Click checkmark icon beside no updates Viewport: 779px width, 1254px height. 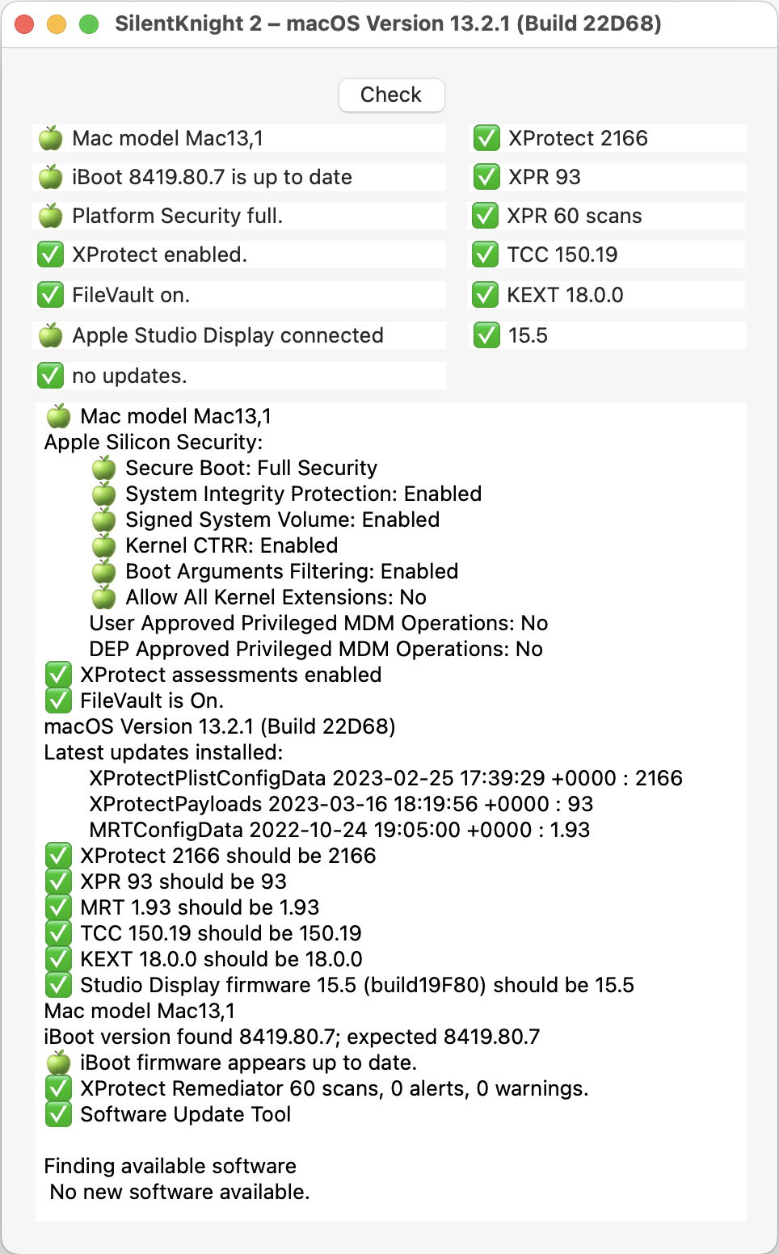point(51,376)
